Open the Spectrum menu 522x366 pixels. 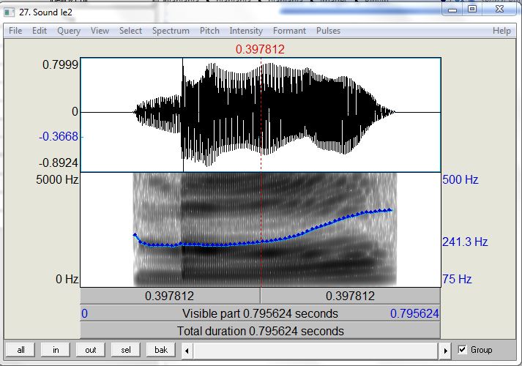coord(171,31)
